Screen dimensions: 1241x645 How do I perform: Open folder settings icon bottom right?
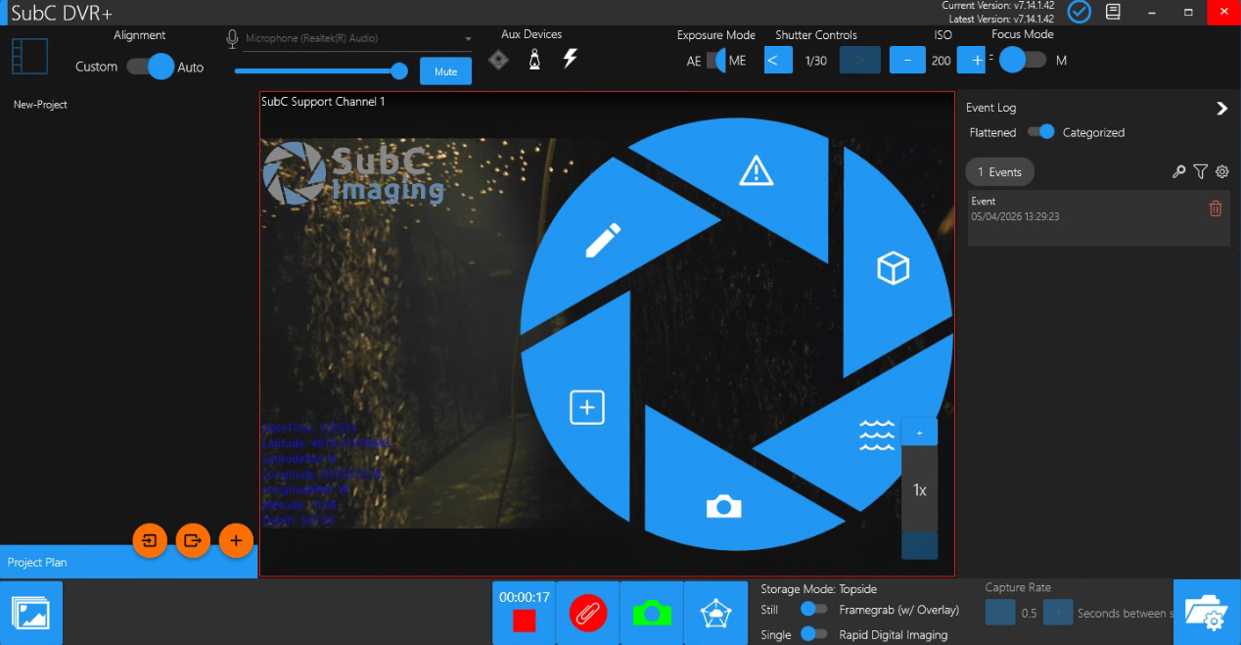click(1207, 613)
